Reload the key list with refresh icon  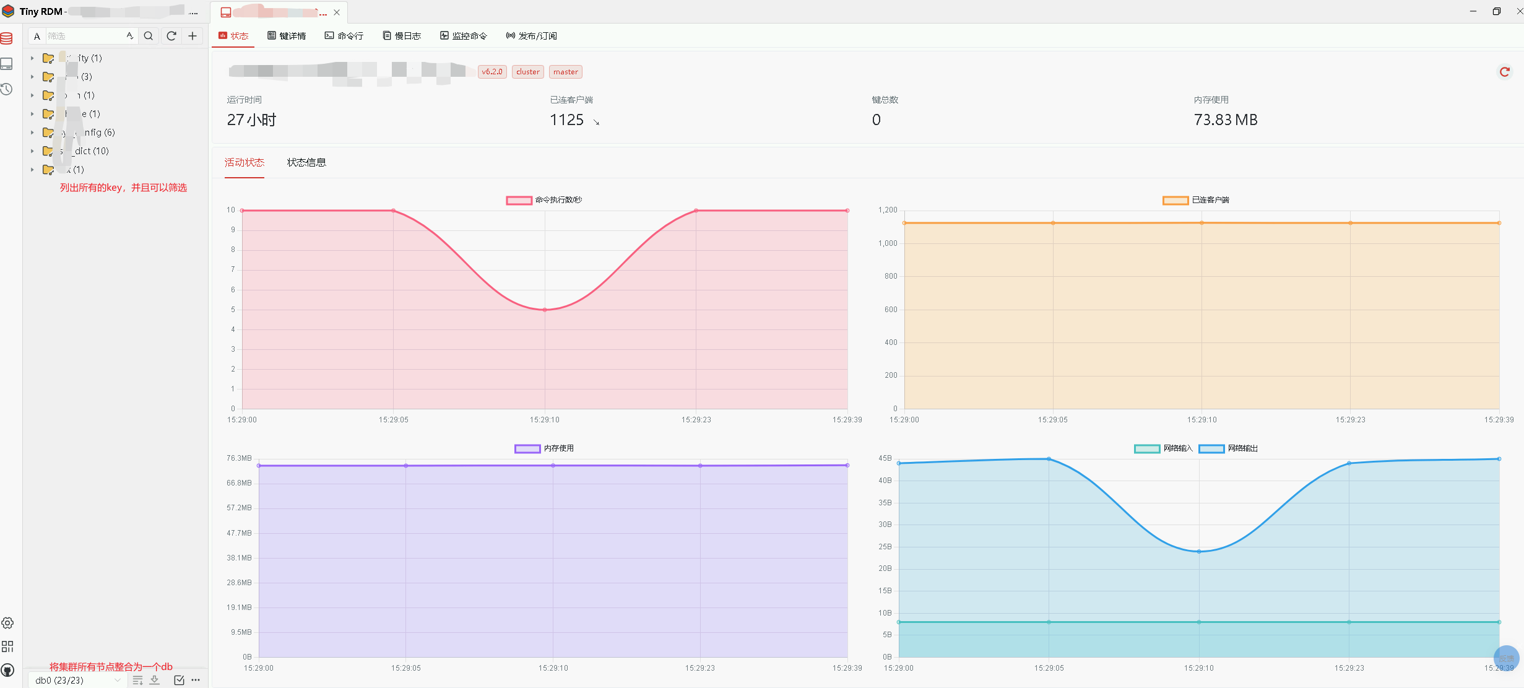pos(171,36)
